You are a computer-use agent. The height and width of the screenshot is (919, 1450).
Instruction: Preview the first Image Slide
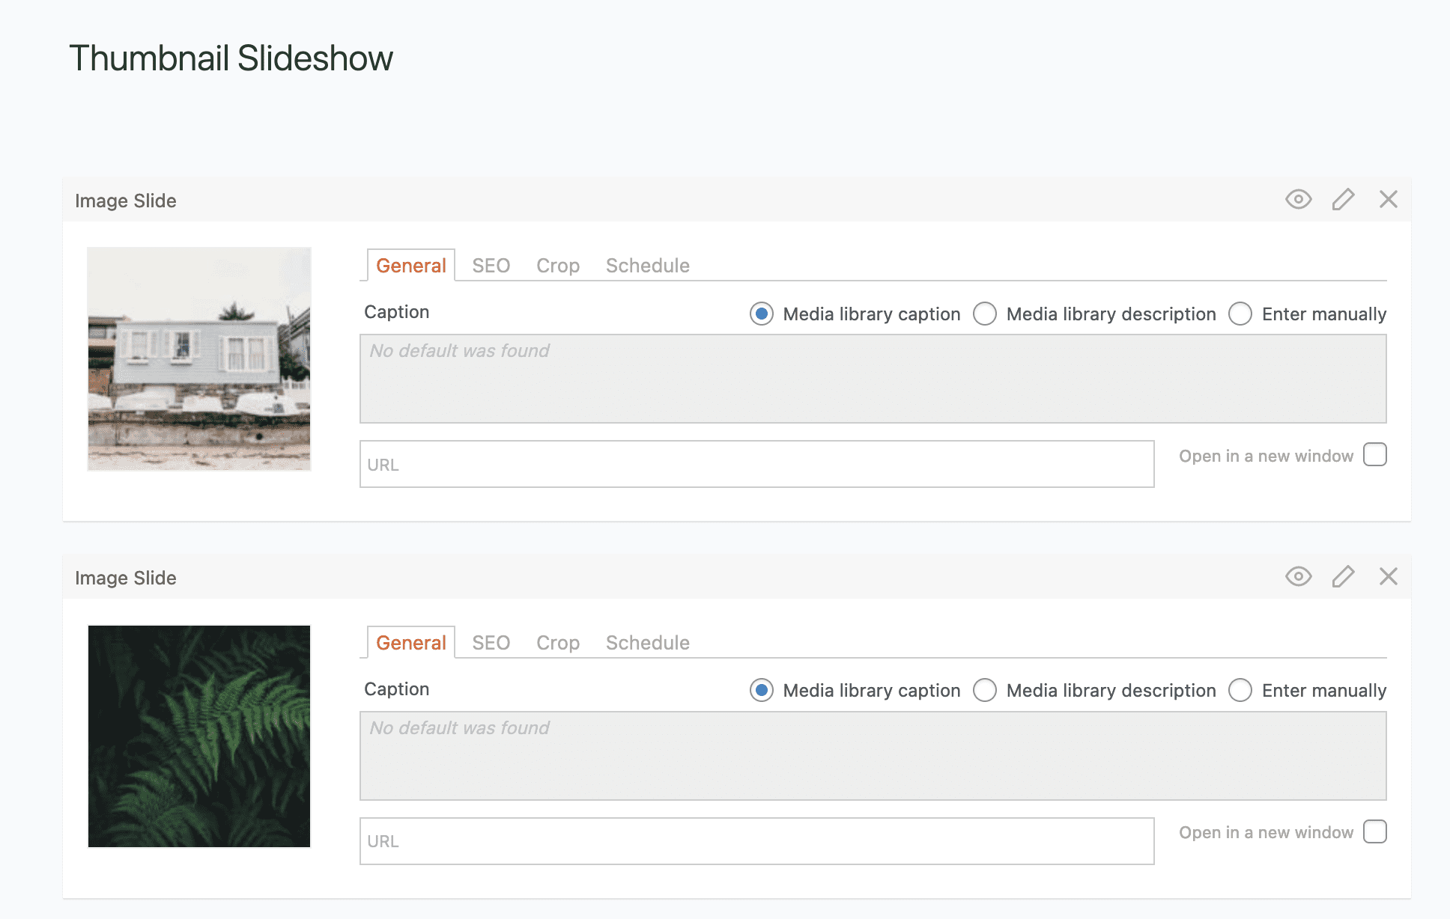coord(1298,199)
